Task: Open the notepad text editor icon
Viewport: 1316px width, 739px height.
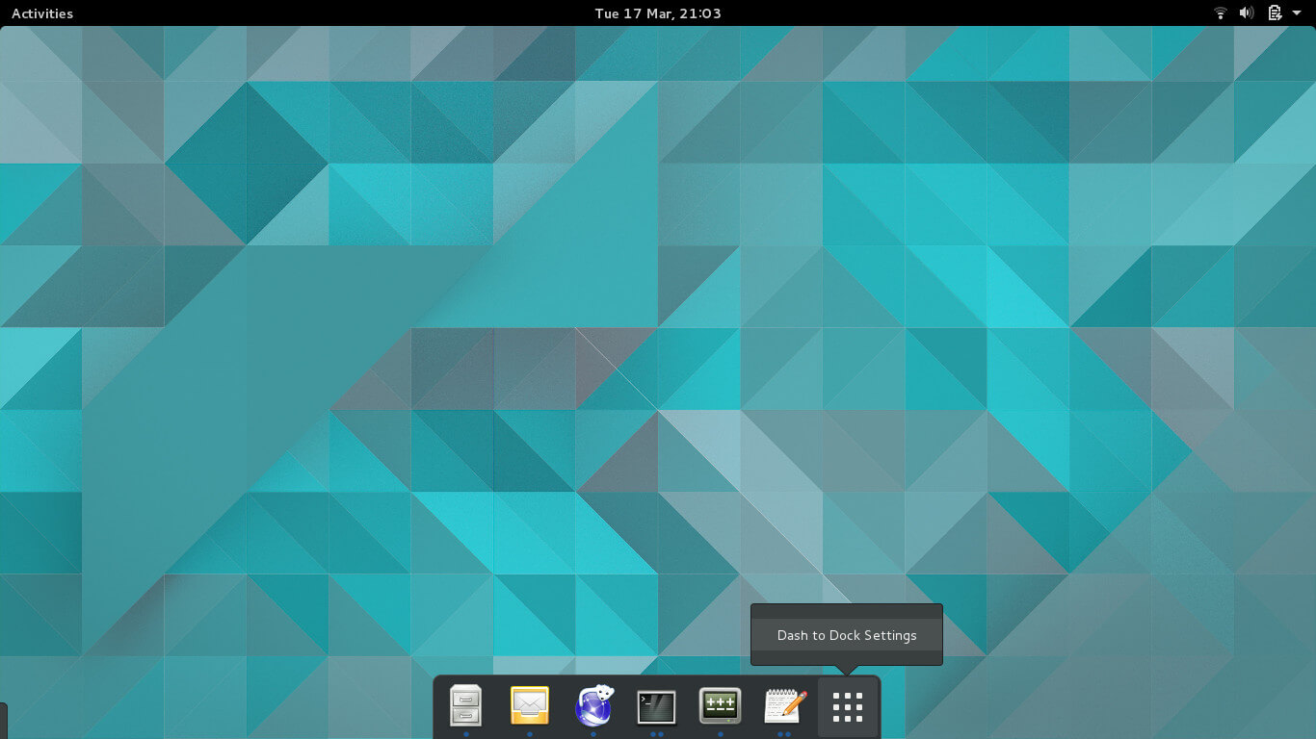Action: point(783,705)
